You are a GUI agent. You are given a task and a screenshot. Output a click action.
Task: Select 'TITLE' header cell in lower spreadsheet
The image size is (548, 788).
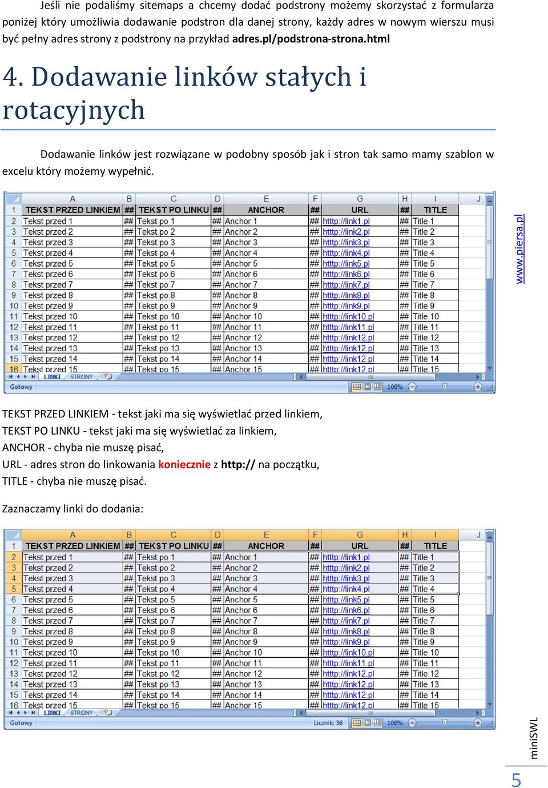[x=435, y=546]
